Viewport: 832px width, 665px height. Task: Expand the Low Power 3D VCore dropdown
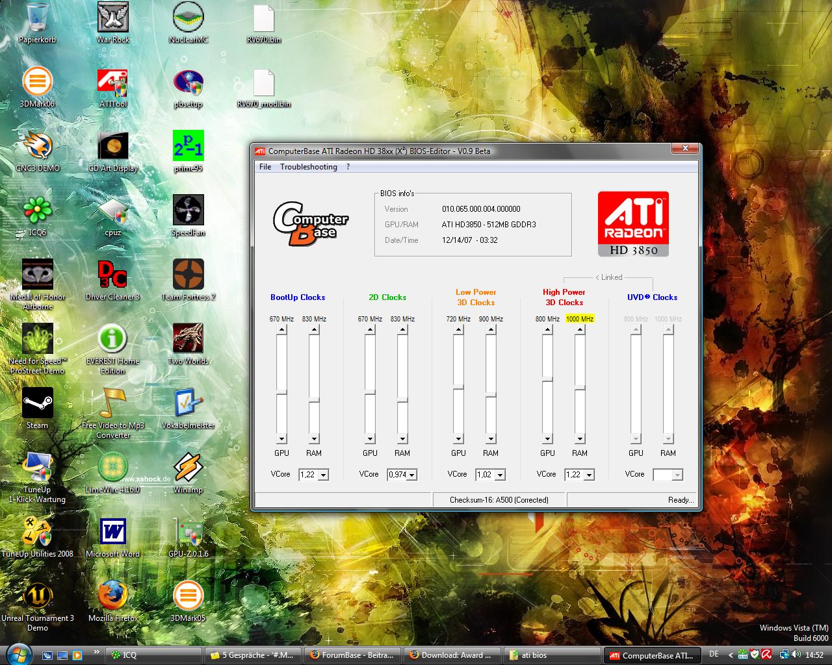[x=500, y=475]
